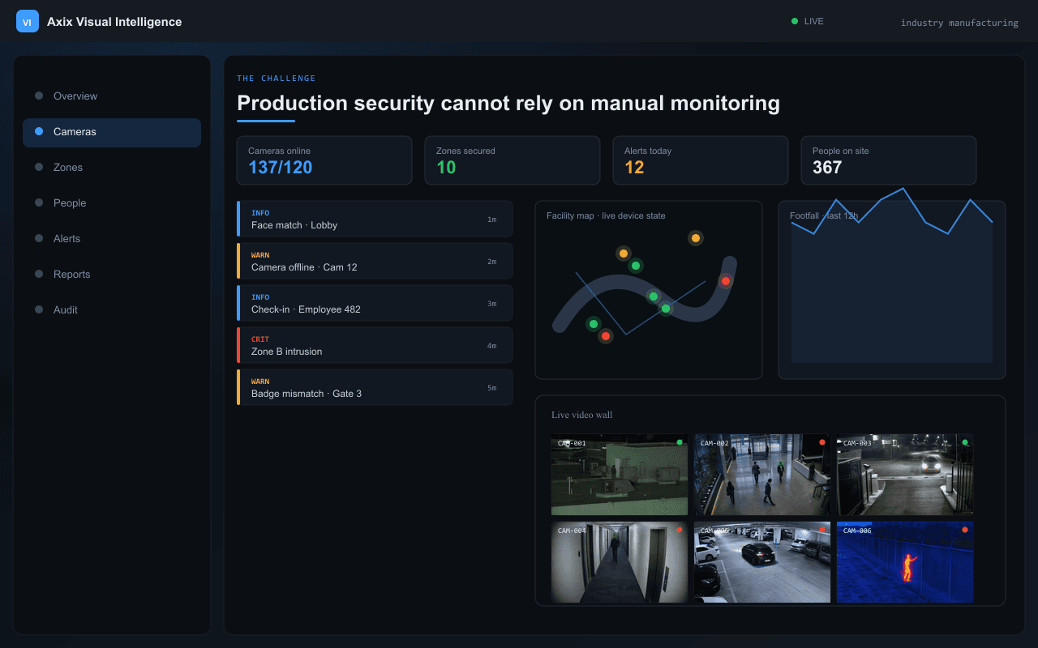Click the red status dot on CAM-004
Screen dimensions: 1038x648
(680, 530)
